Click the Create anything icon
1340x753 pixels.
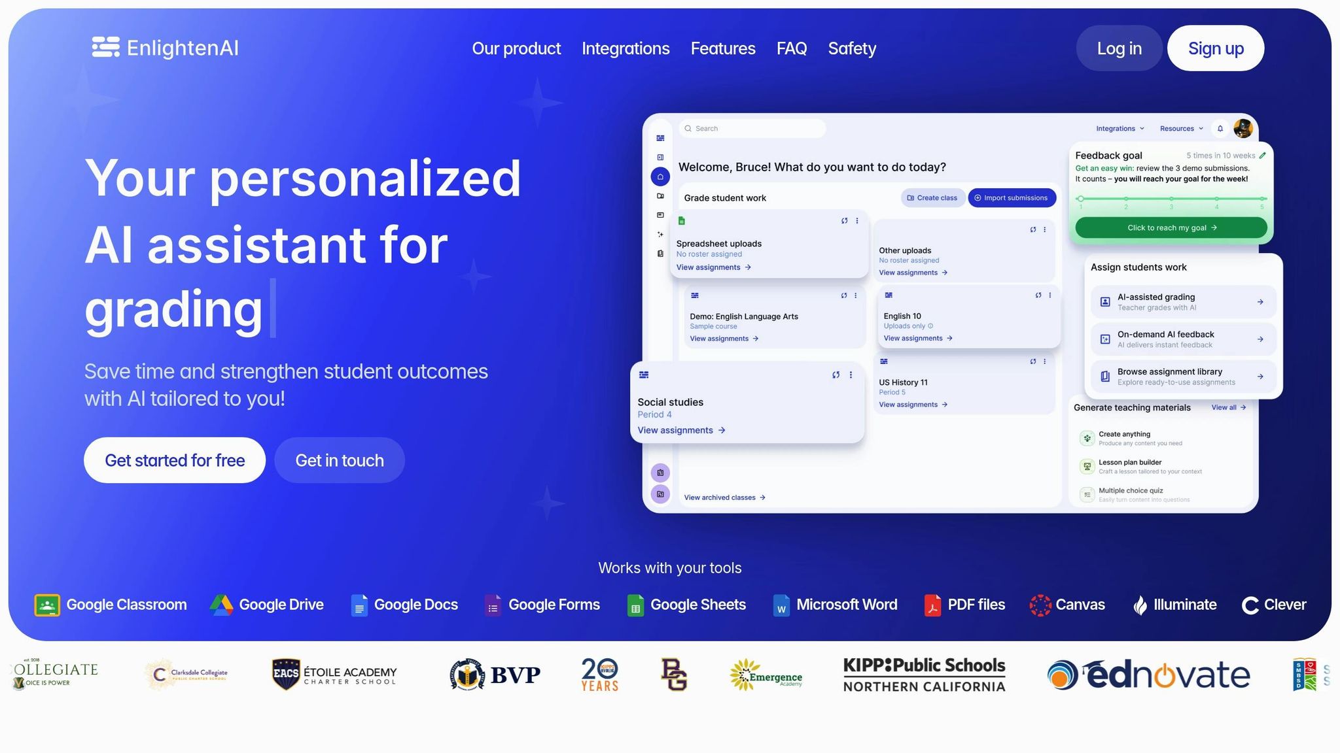click(x=1087, y=439)
